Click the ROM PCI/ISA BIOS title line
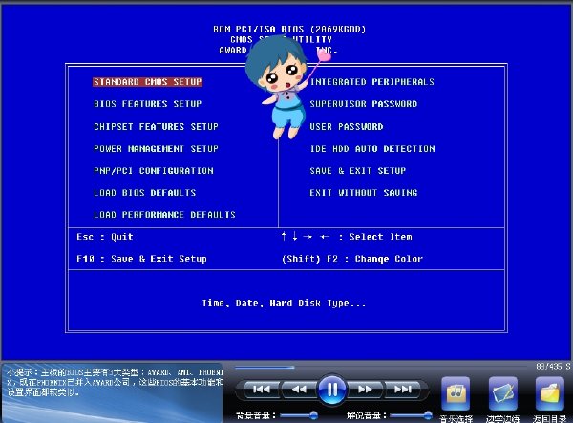This screenshot has height=423, width=573. 289,29
